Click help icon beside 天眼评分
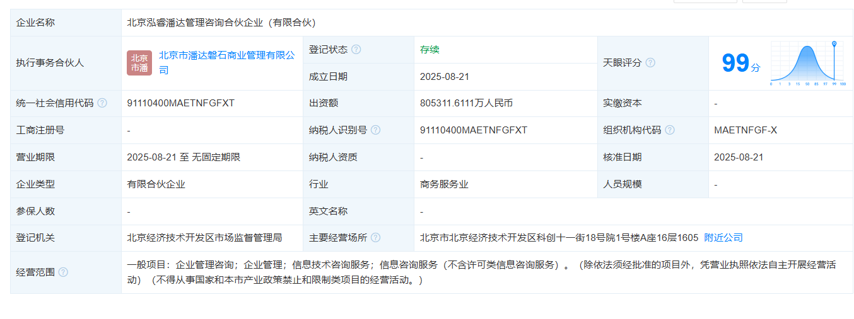This screenshot has height=319, width=854. (650, 63)
